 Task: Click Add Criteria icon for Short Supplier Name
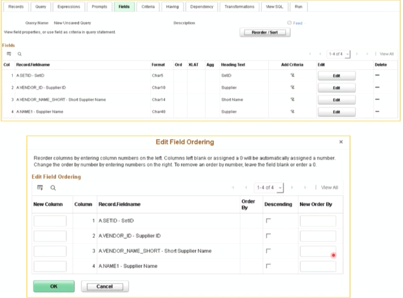(292, 100)
